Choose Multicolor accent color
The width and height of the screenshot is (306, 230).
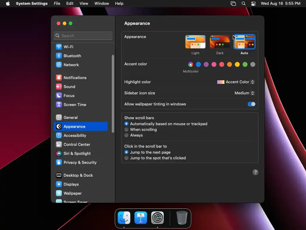pyautogui.click(x=191, y=64)
